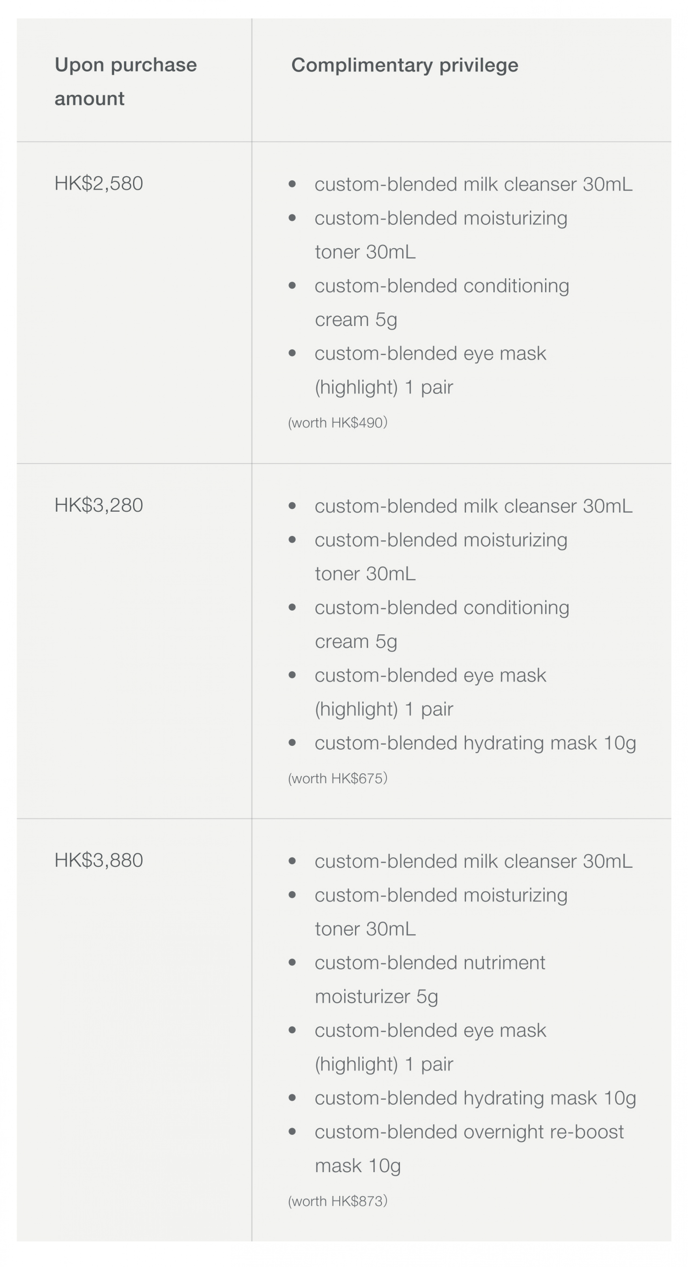Click the '(worth HK$873)' note
Image resolution: width=688 pixels, height=1267 pixels.
[x=338, y=1201]
